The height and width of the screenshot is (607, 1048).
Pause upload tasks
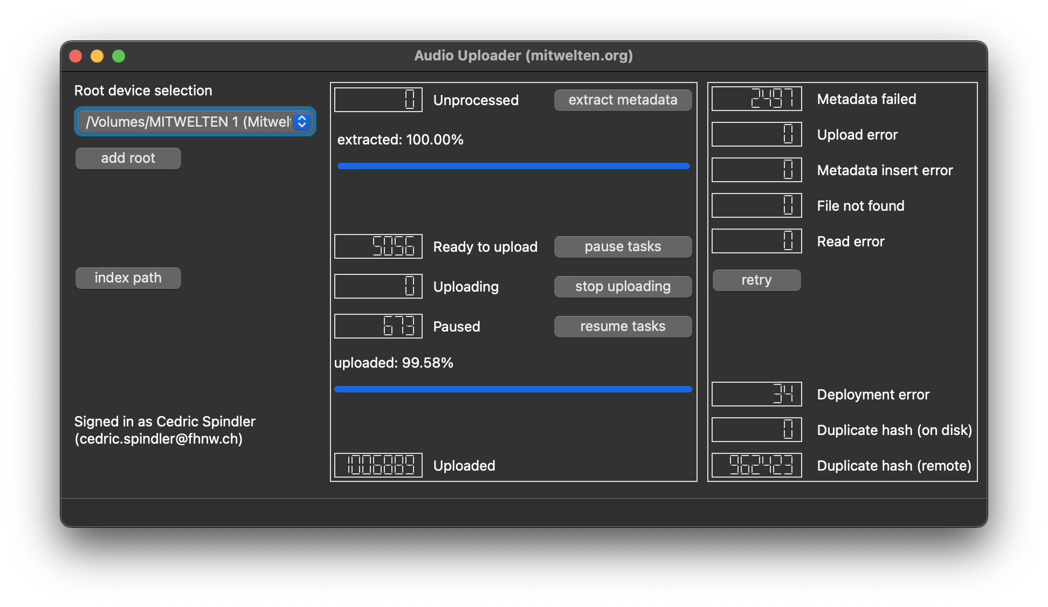623,246
